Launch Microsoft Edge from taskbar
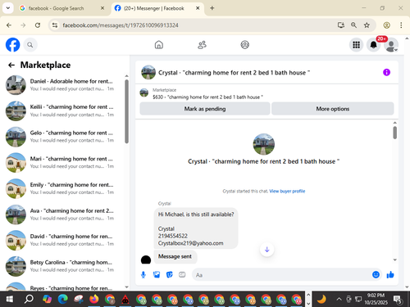Image resolution: width=410 pixels, height=307 pixels. coord(63,300)
